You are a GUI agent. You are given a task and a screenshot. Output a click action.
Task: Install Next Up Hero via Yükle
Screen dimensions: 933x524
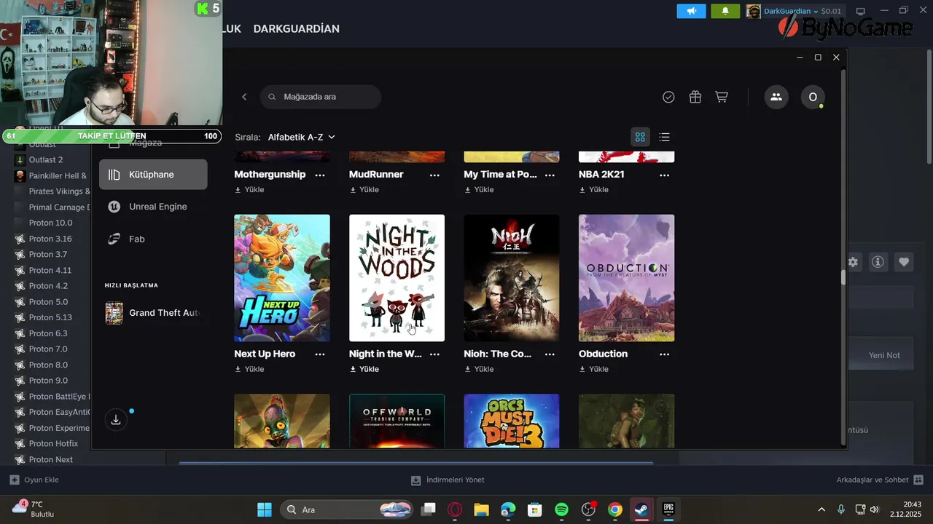249,369
